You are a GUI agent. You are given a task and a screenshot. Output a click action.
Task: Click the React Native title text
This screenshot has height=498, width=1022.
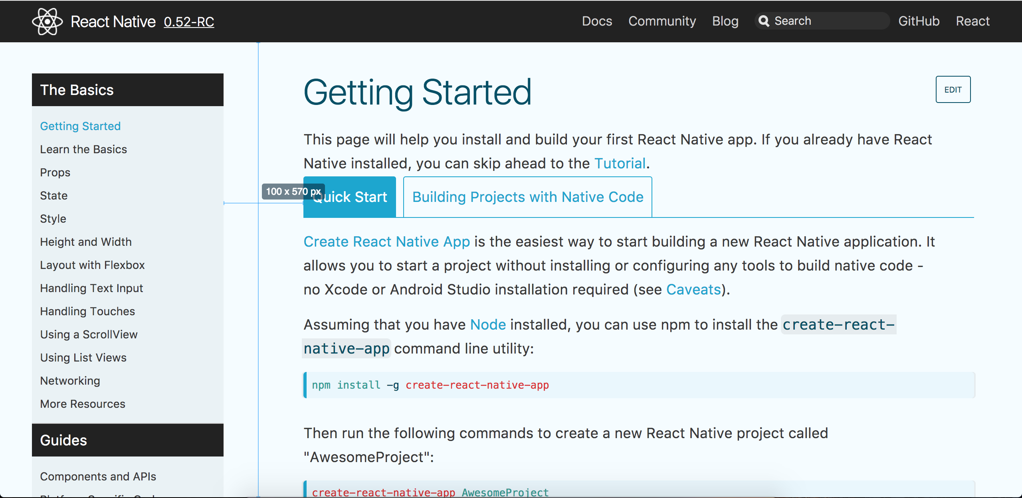coord(113,22)
